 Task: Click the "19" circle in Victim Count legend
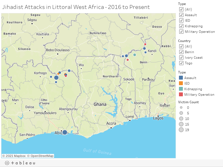point(181,130)
